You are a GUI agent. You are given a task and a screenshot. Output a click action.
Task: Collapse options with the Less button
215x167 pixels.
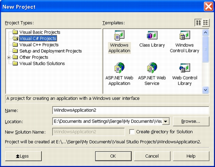pos(23,156)
